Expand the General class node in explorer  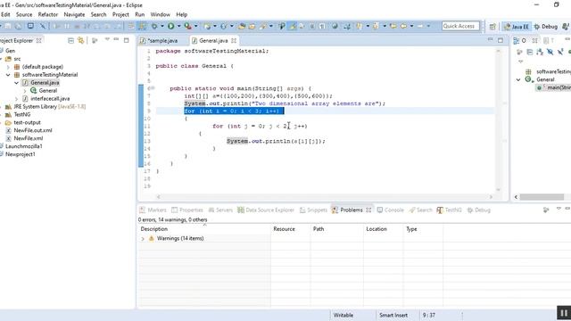[x=25, y=91]
